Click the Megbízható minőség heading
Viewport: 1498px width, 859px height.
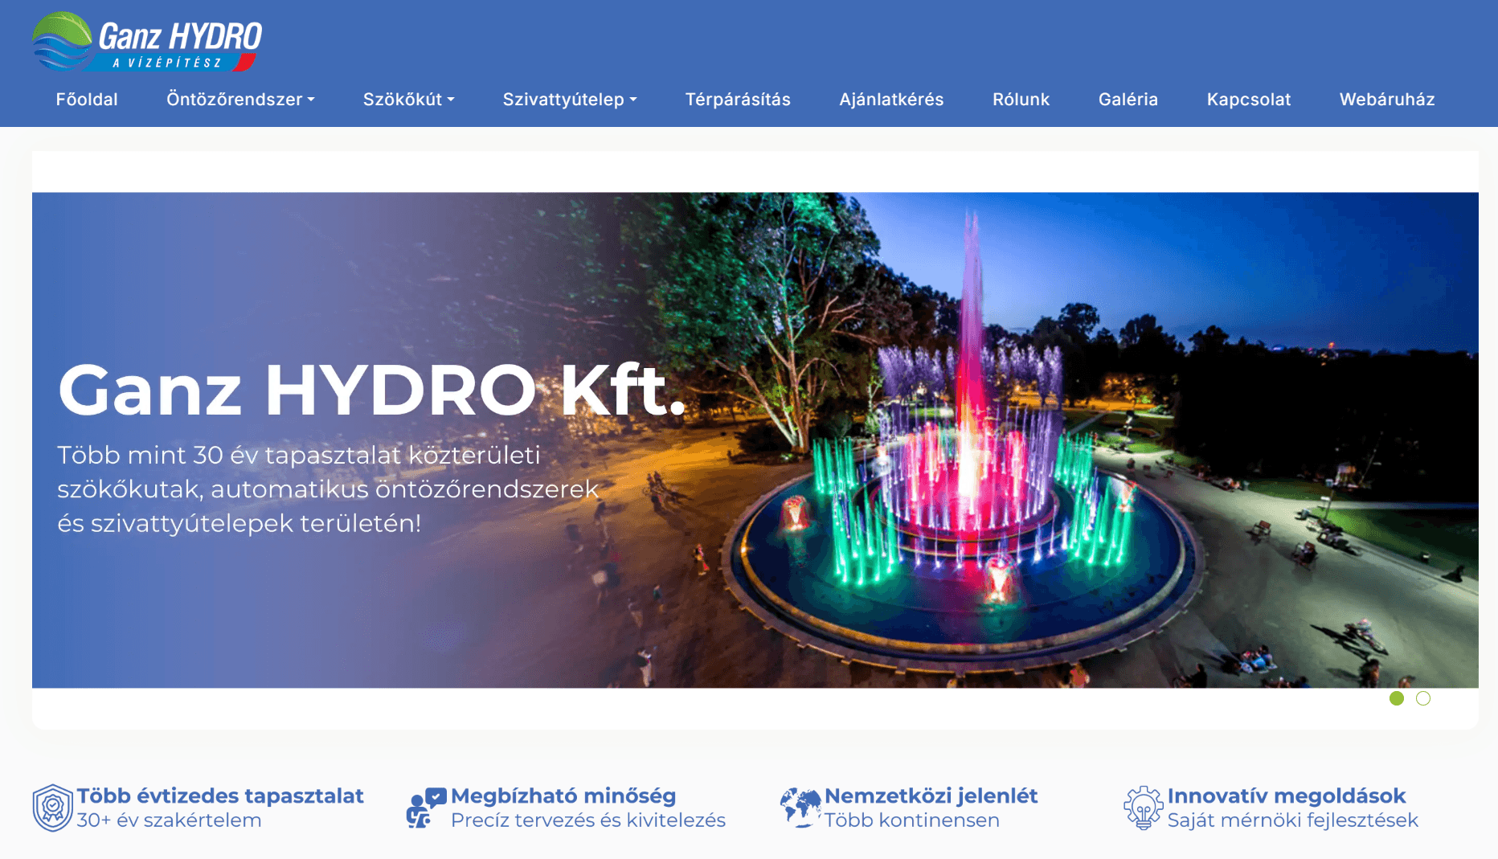[563, 796]
